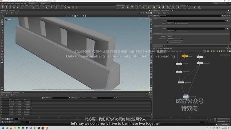The width and height of the screenshot is (231, 130).
Task: Click the Point Light shelf tool
Action: coord(123,8)
